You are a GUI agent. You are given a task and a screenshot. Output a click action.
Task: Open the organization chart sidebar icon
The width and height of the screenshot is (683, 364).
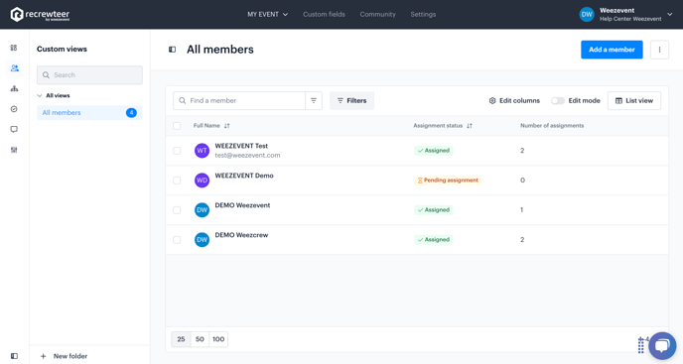click(14, 88)
